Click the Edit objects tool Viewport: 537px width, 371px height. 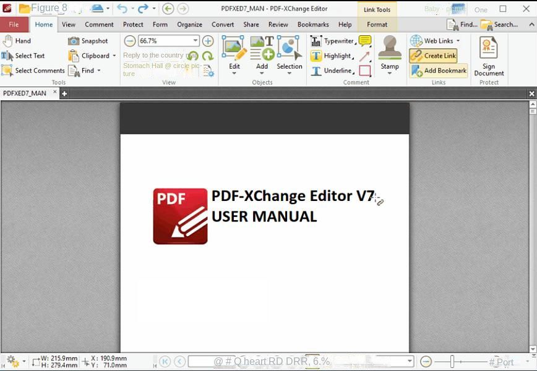[234, 54]
